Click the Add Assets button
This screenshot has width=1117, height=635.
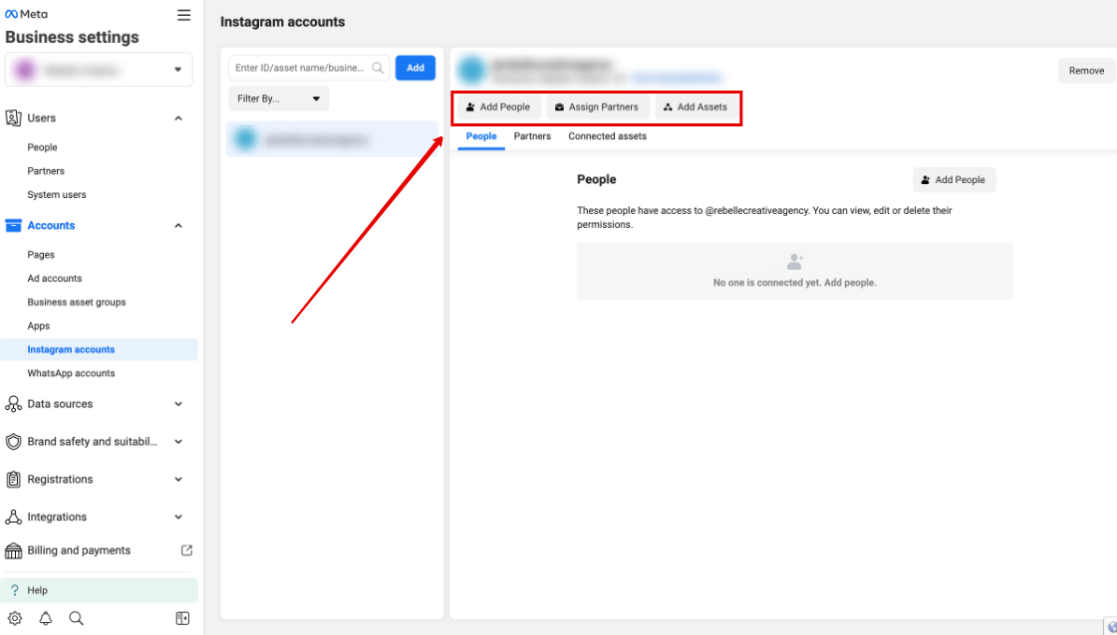(696, 106)
